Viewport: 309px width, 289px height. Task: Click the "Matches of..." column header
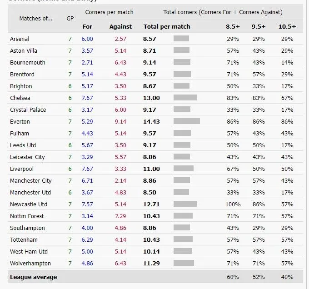(x=36, y=19)
